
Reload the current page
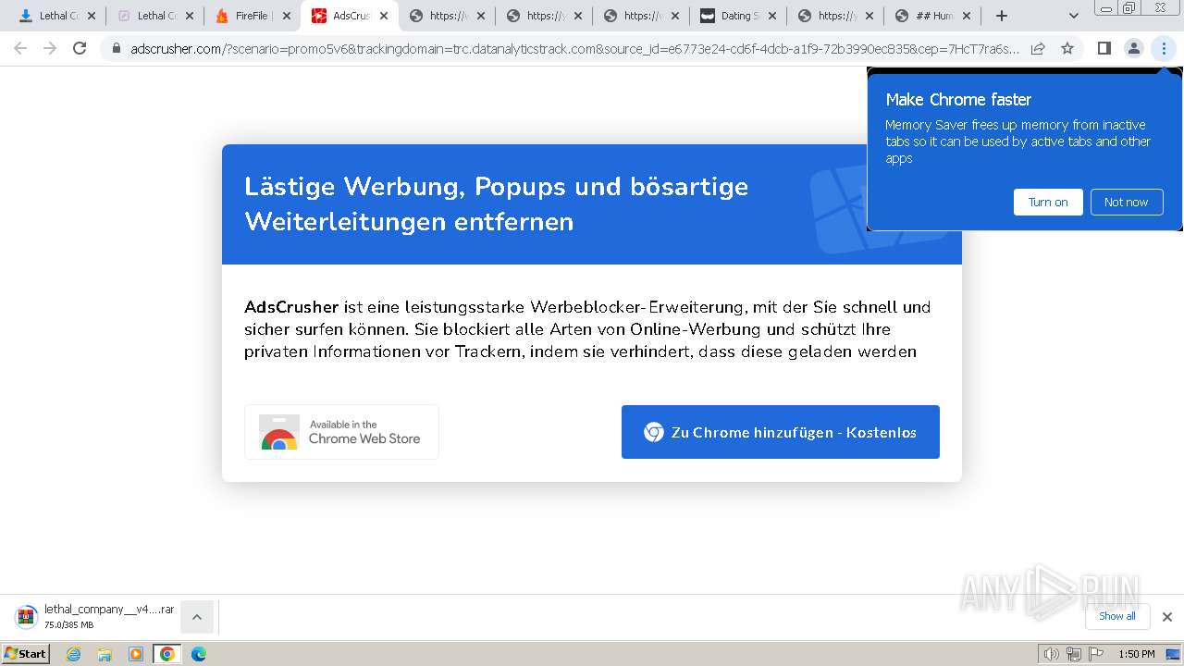[80, 48]
